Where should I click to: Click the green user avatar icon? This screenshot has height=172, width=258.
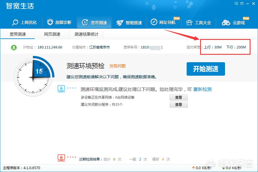[14, 48]
